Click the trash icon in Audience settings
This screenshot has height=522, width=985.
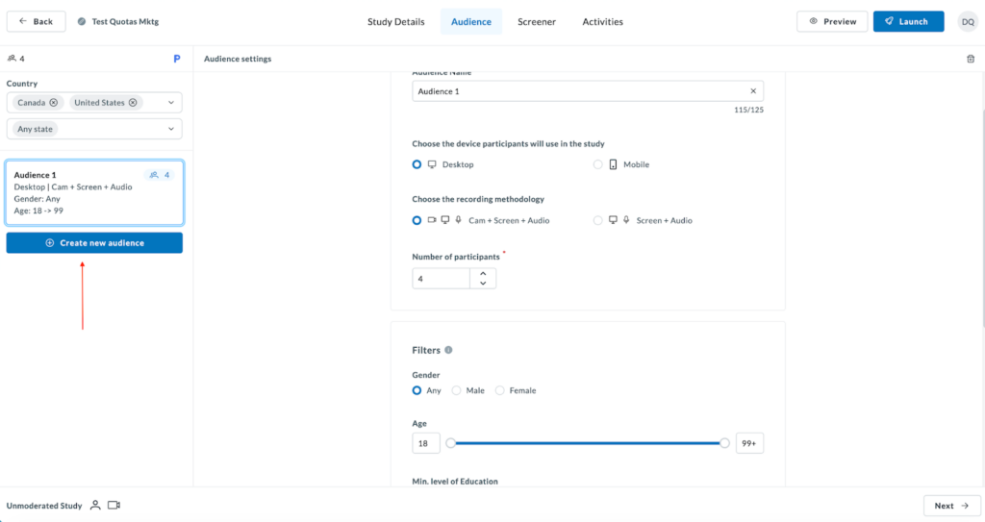[x=970, y=59]
